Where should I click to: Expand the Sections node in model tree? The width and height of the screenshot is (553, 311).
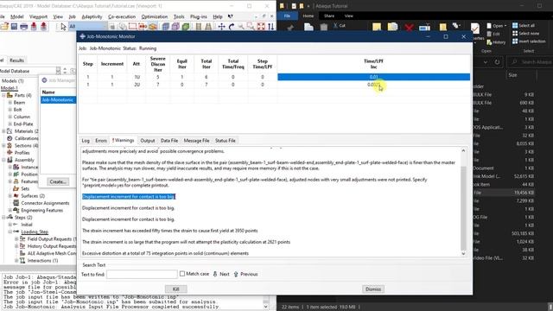pos(3,145)
